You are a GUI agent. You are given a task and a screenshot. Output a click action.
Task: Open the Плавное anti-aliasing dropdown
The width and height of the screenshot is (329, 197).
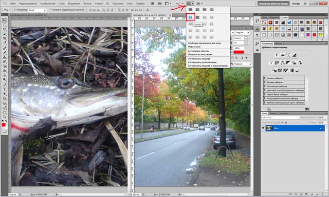(243, 64)
